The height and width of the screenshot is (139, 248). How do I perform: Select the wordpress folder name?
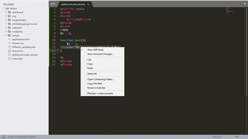(17, 32)
